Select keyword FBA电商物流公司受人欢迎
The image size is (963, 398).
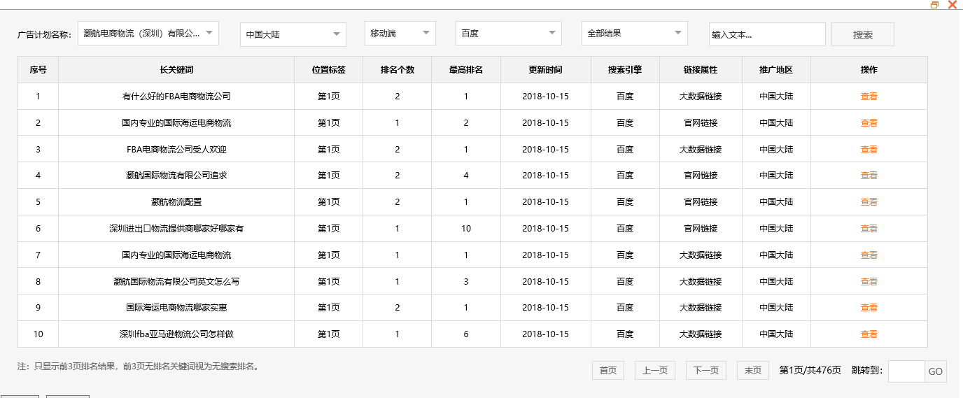click(x=176, y=150)
